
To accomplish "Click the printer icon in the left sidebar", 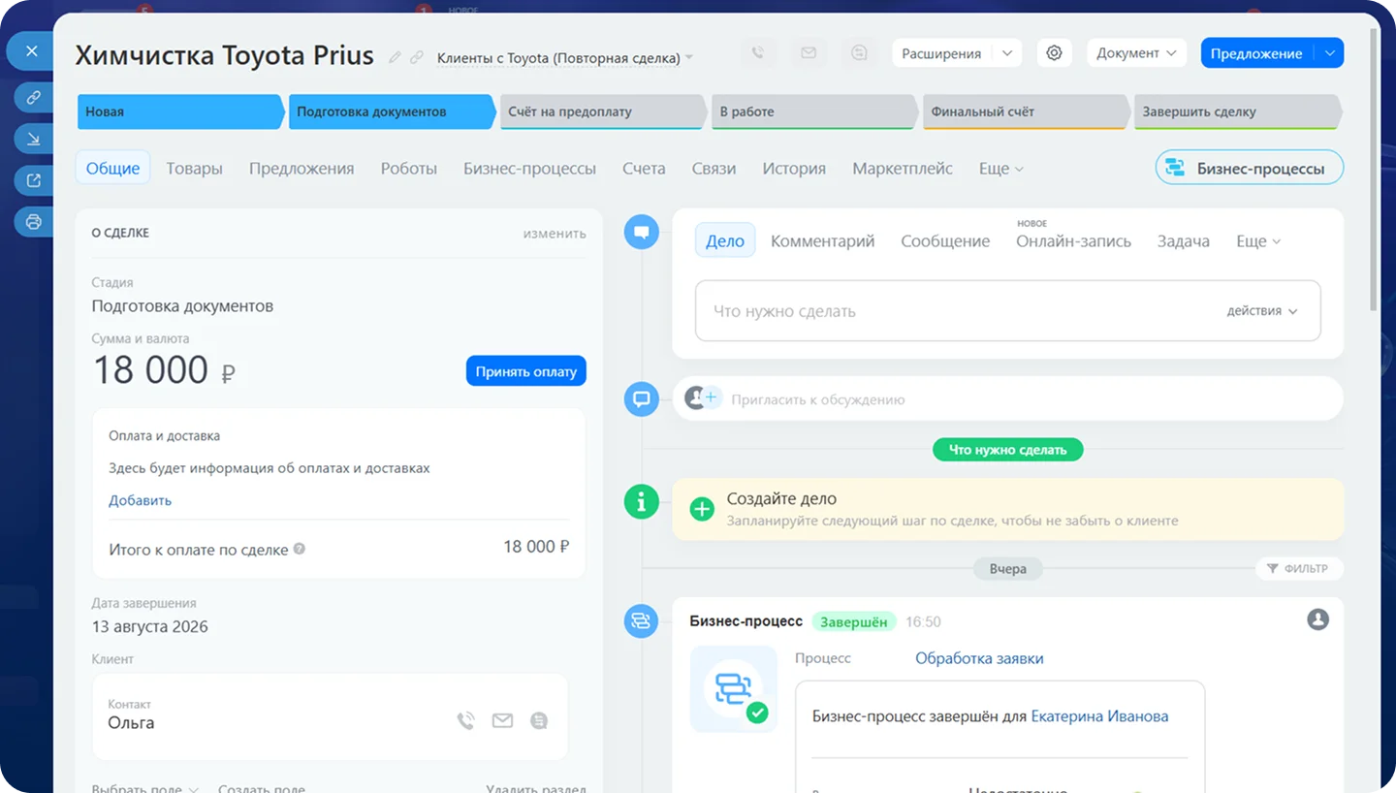I will [34, 222].
